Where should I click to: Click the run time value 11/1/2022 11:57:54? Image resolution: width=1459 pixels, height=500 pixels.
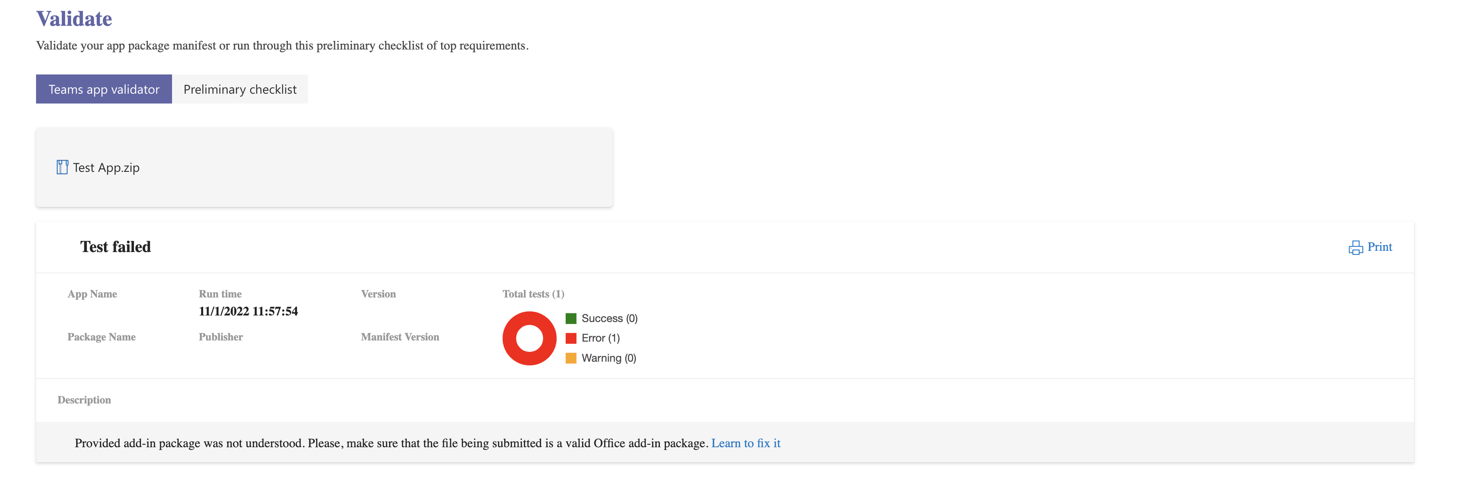pos(249,311)
